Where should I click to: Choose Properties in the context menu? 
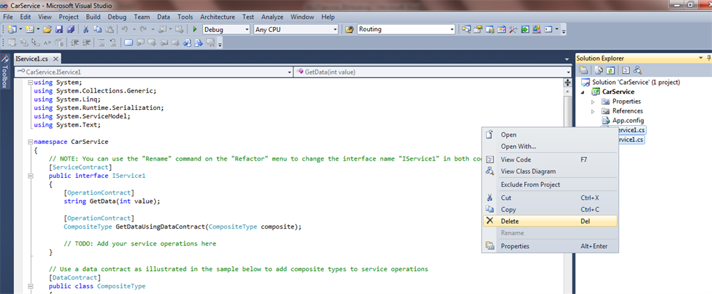[549, 246]
